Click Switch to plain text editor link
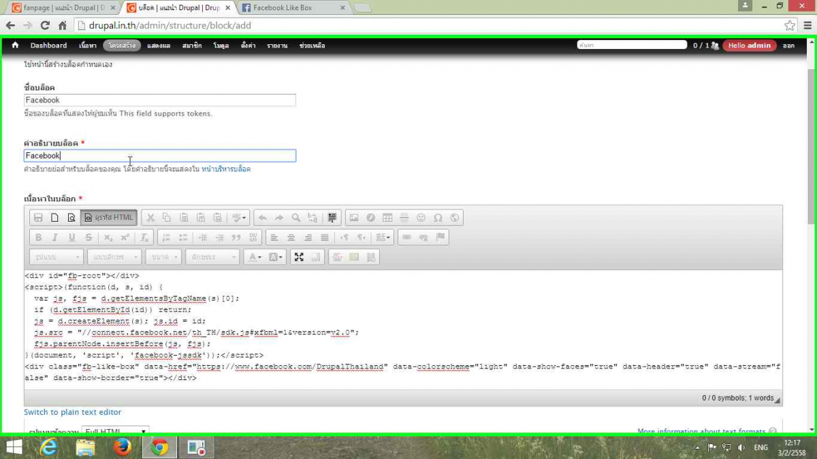The width and height of the screenshot is (817, 459). (73, 412)
